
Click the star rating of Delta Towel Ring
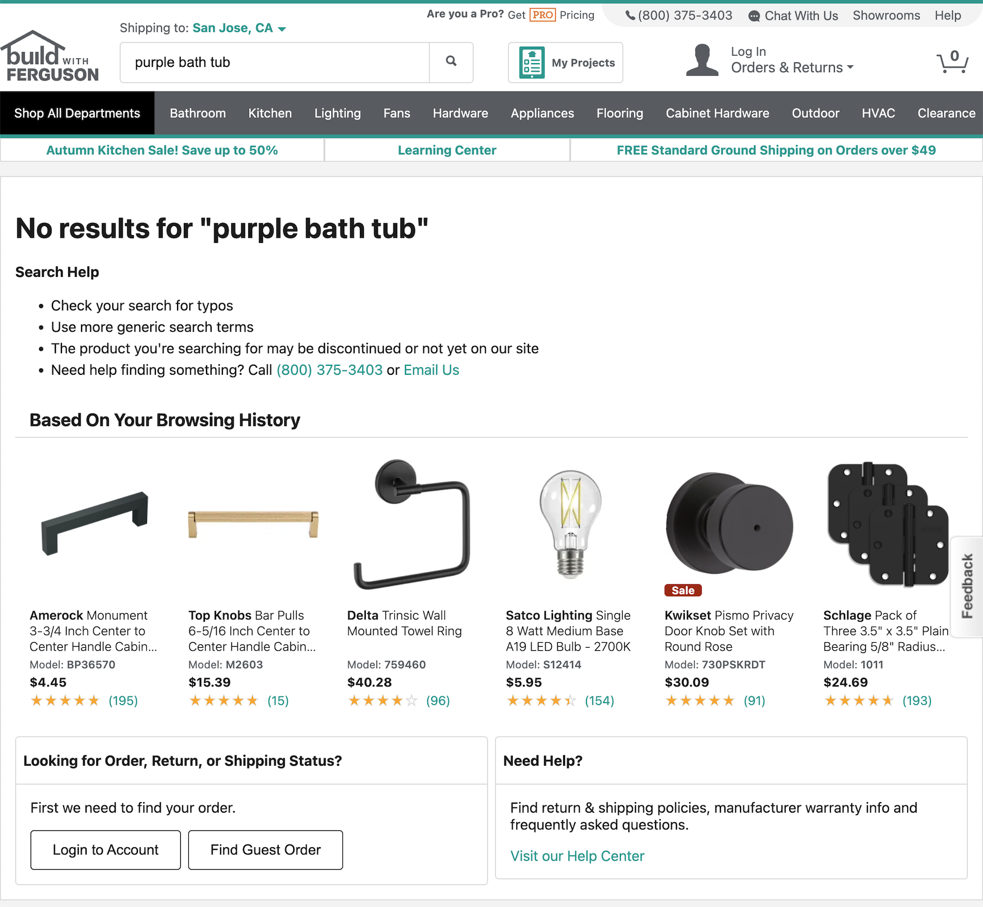(x=383, y=700)
